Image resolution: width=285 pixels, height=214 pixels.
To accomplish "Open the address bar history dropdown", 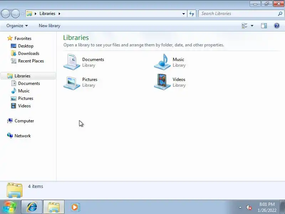I will click(183, 14).
